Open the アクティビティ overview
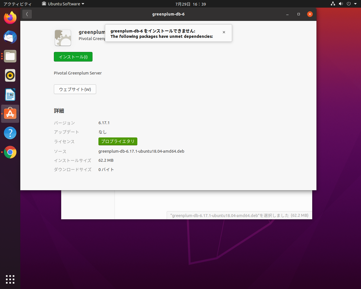 pyautogui.click(x=17, y=4)
